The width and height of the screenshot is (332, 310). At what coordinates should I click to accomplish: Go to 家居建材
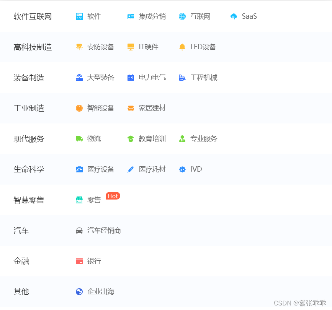point(152,108)
